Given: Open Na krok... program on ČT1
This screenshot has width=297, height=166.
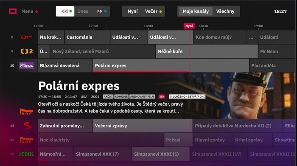Looking at the screenshot, I should [x=51, y=37].
